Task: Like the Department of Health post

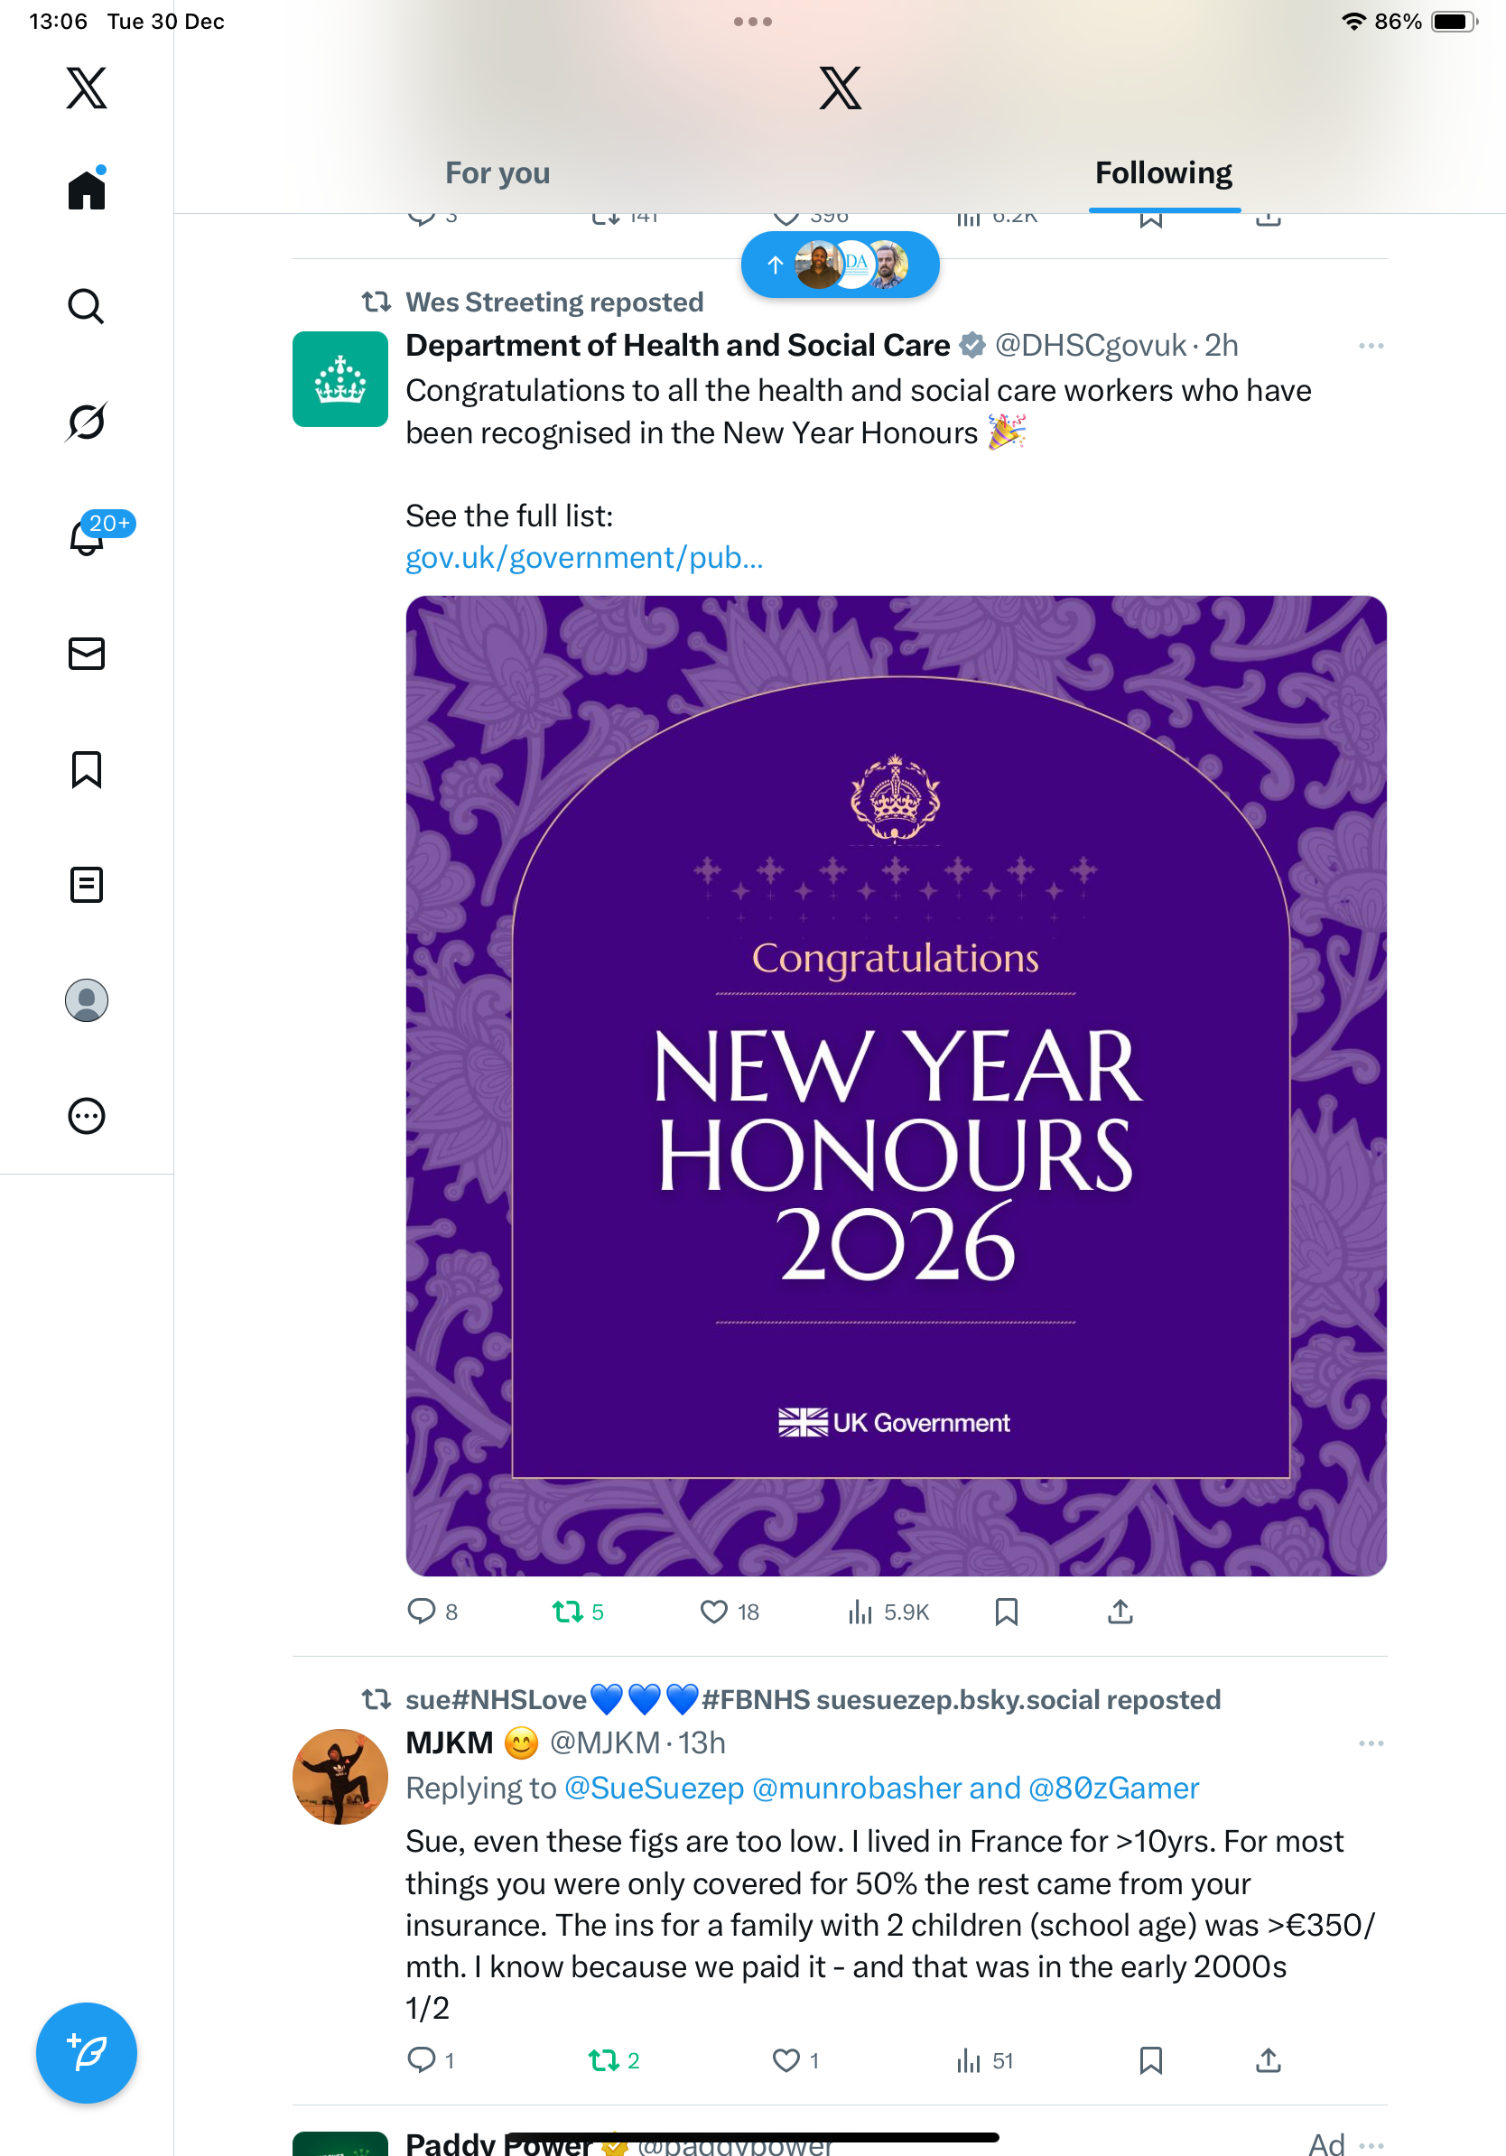Action: tap(714, 1612)
